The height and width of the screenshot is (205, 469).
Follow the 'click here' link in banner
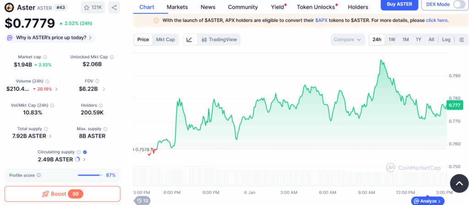tap(437, 21)
